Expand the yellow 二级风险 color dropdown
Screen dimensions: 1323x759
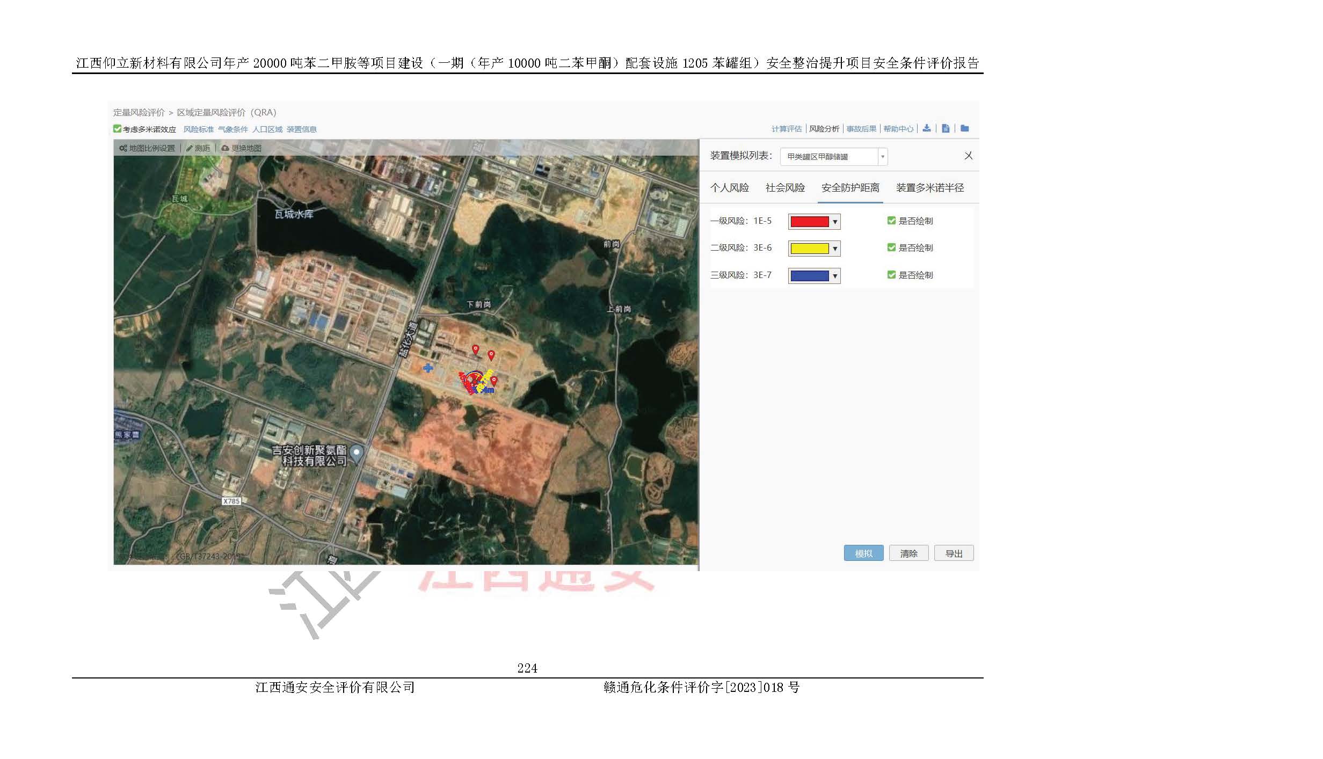click(834, 249)
